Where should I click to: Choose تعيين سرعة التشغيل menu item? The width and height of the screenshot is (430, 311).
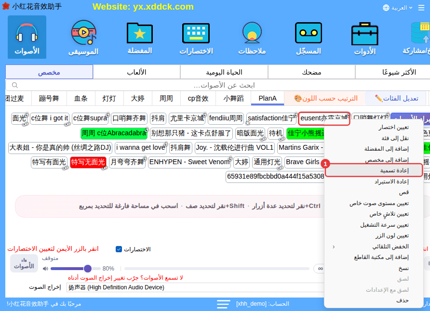pos(373,225)
